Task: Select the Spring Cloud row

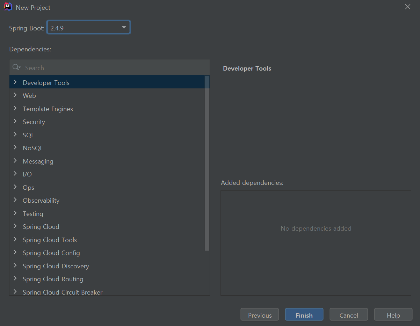Action: click(107, 226)
